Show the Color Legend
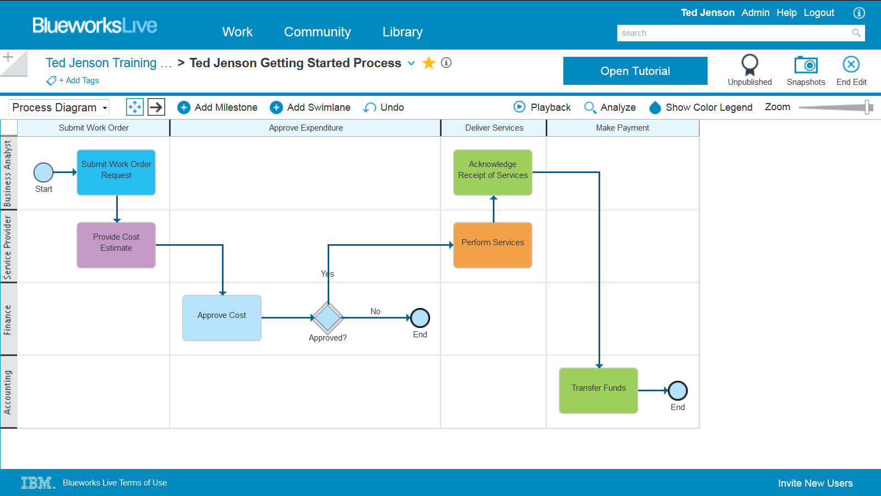Screen dimensions: 881x496 pyautogui.click(x=700, y=107)
